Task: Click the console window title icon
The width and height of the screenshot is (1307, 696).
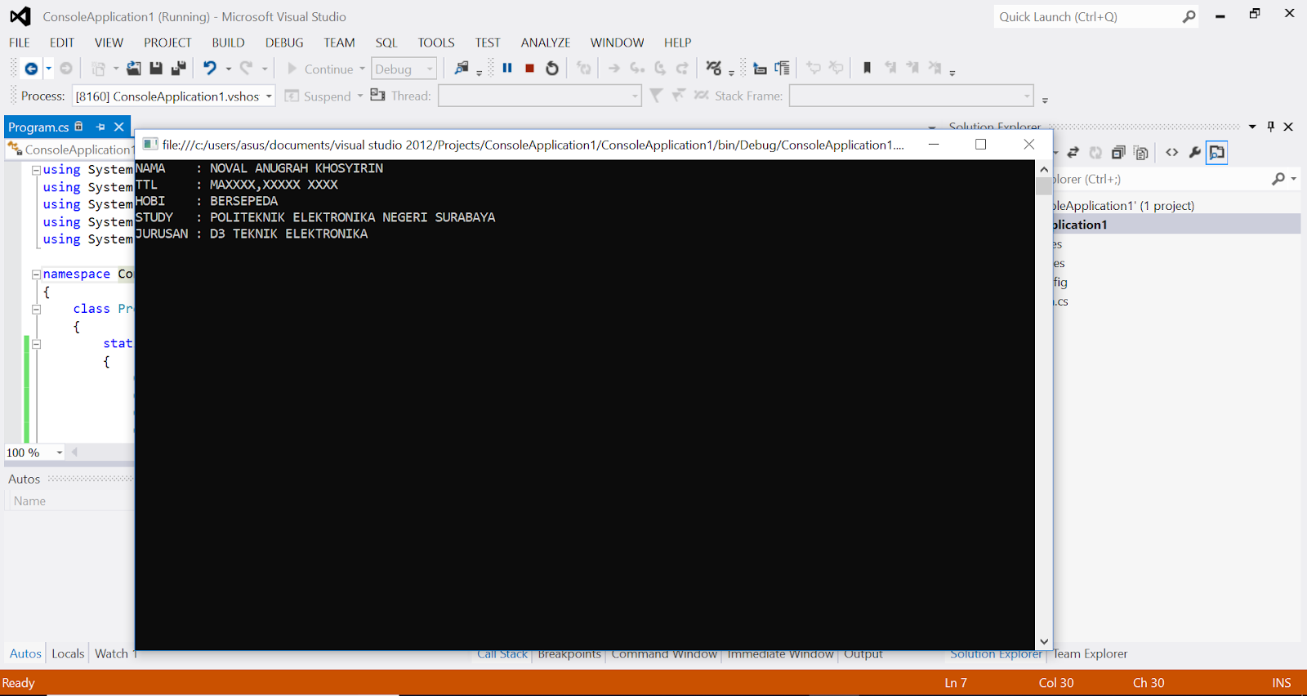Action: pos(150,145)
